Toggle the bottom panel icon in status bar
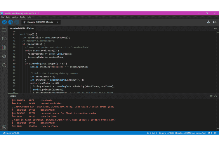219x146 pixels. (215, 133)
